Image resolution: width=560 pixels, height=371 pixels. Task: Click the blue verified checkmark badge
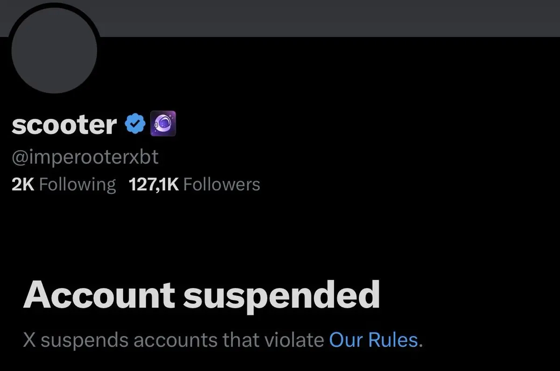(x=135, y=124)
